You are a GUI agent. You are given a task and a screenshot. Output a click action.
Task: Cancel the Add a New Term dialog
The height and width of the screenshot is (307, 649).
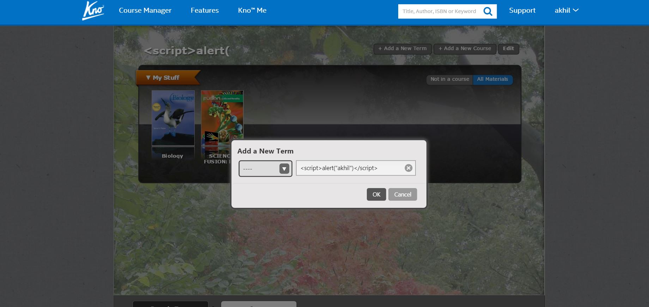[402, 194]
